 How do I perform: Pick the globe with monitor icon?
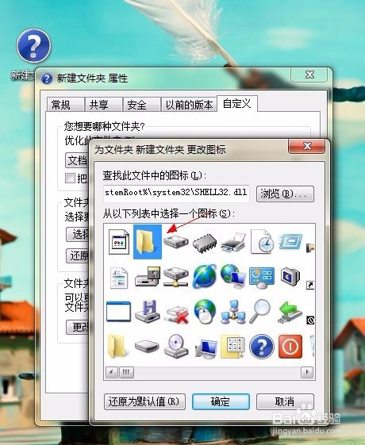233,277
